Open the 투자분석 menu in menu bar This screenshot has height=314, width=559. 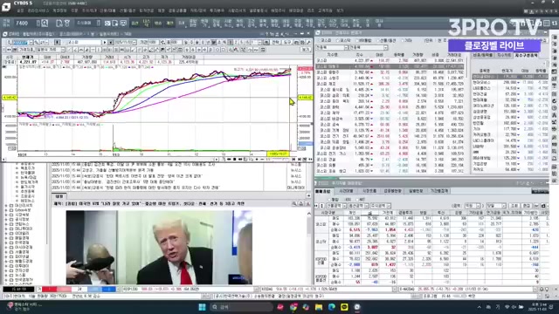217,11
